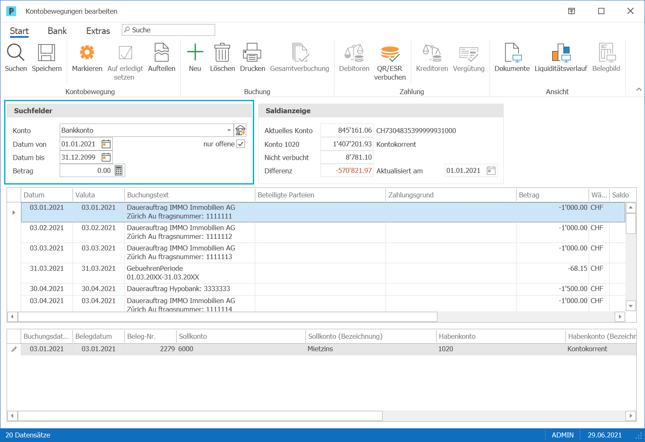The width and height of the screenshot is (645, 442).
Task: Click the Löschen trash icon
Action: click(x=222, y=53)
